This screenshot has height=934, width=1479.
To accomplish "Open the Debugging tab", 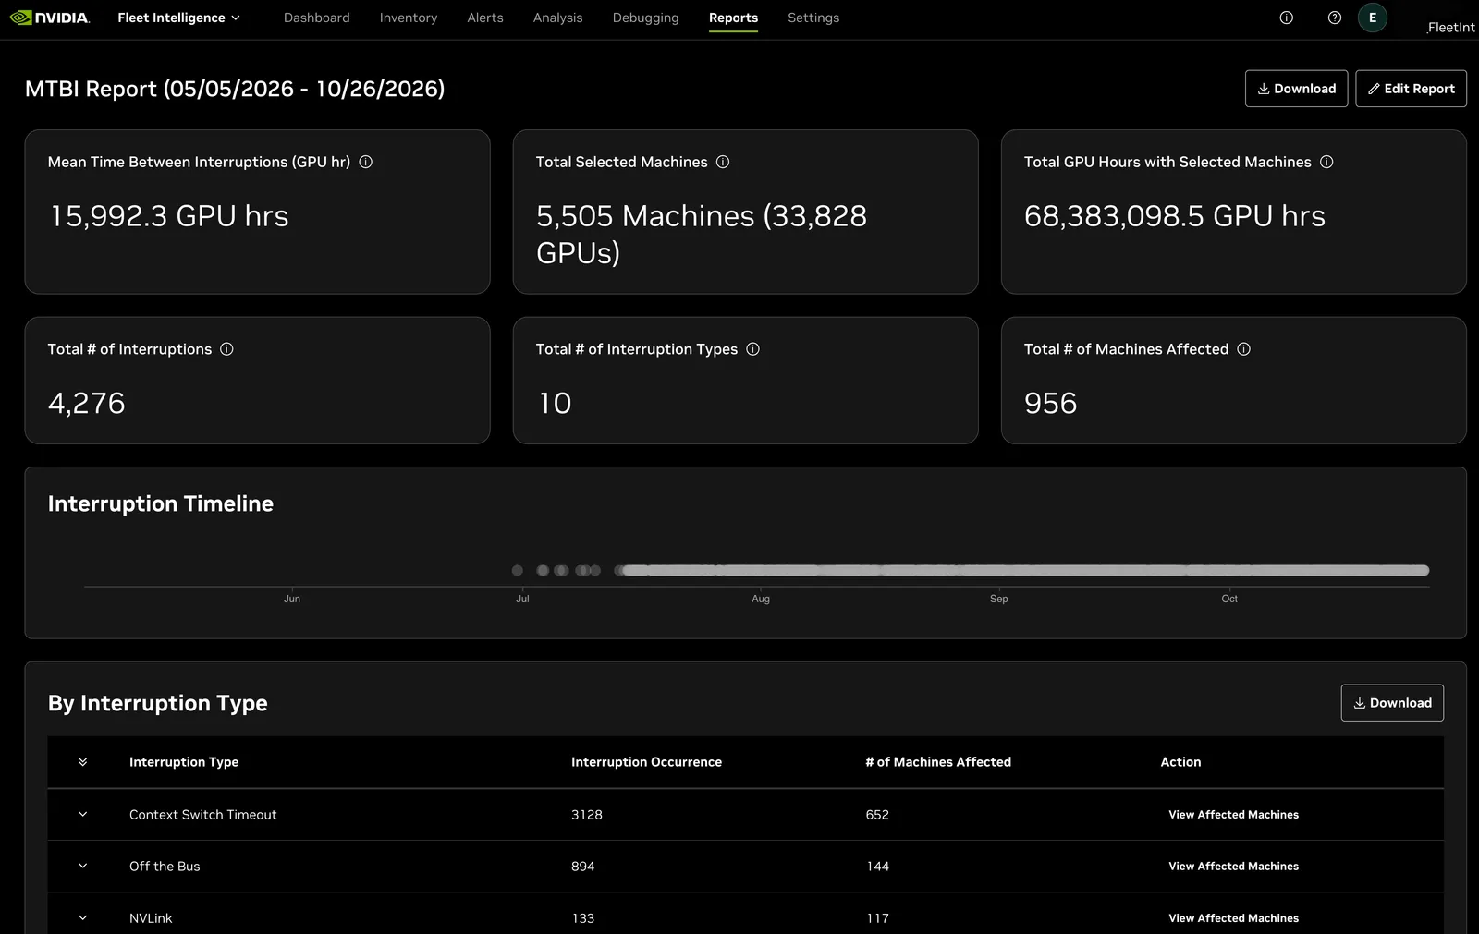I will point(645,18).
